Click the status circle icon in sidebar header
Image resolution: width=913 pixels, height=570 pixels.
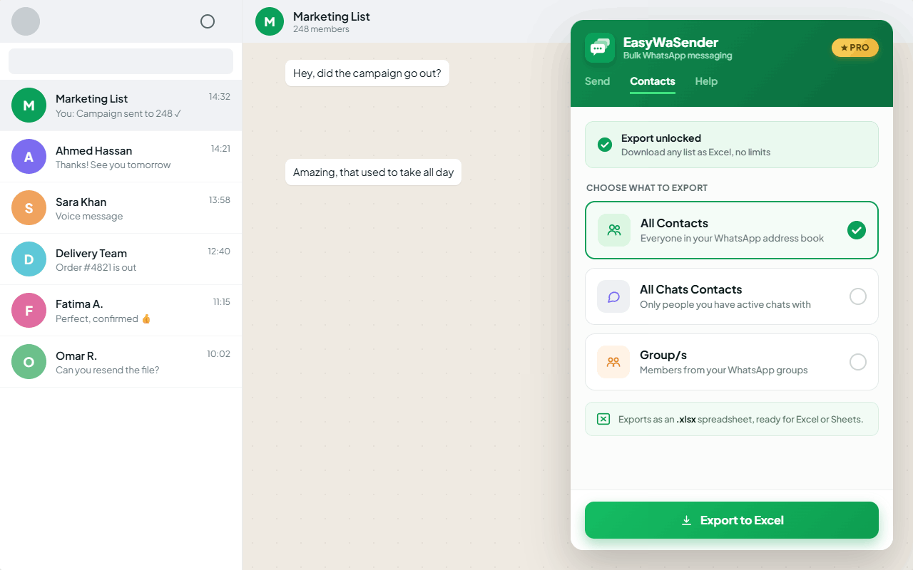click(x=208, y=21)
